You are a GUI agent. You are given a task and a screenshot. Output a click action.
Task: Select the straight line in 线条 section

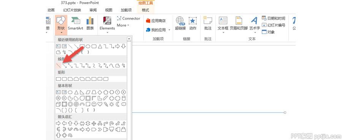pyautogui.click(x=58, y=65)
